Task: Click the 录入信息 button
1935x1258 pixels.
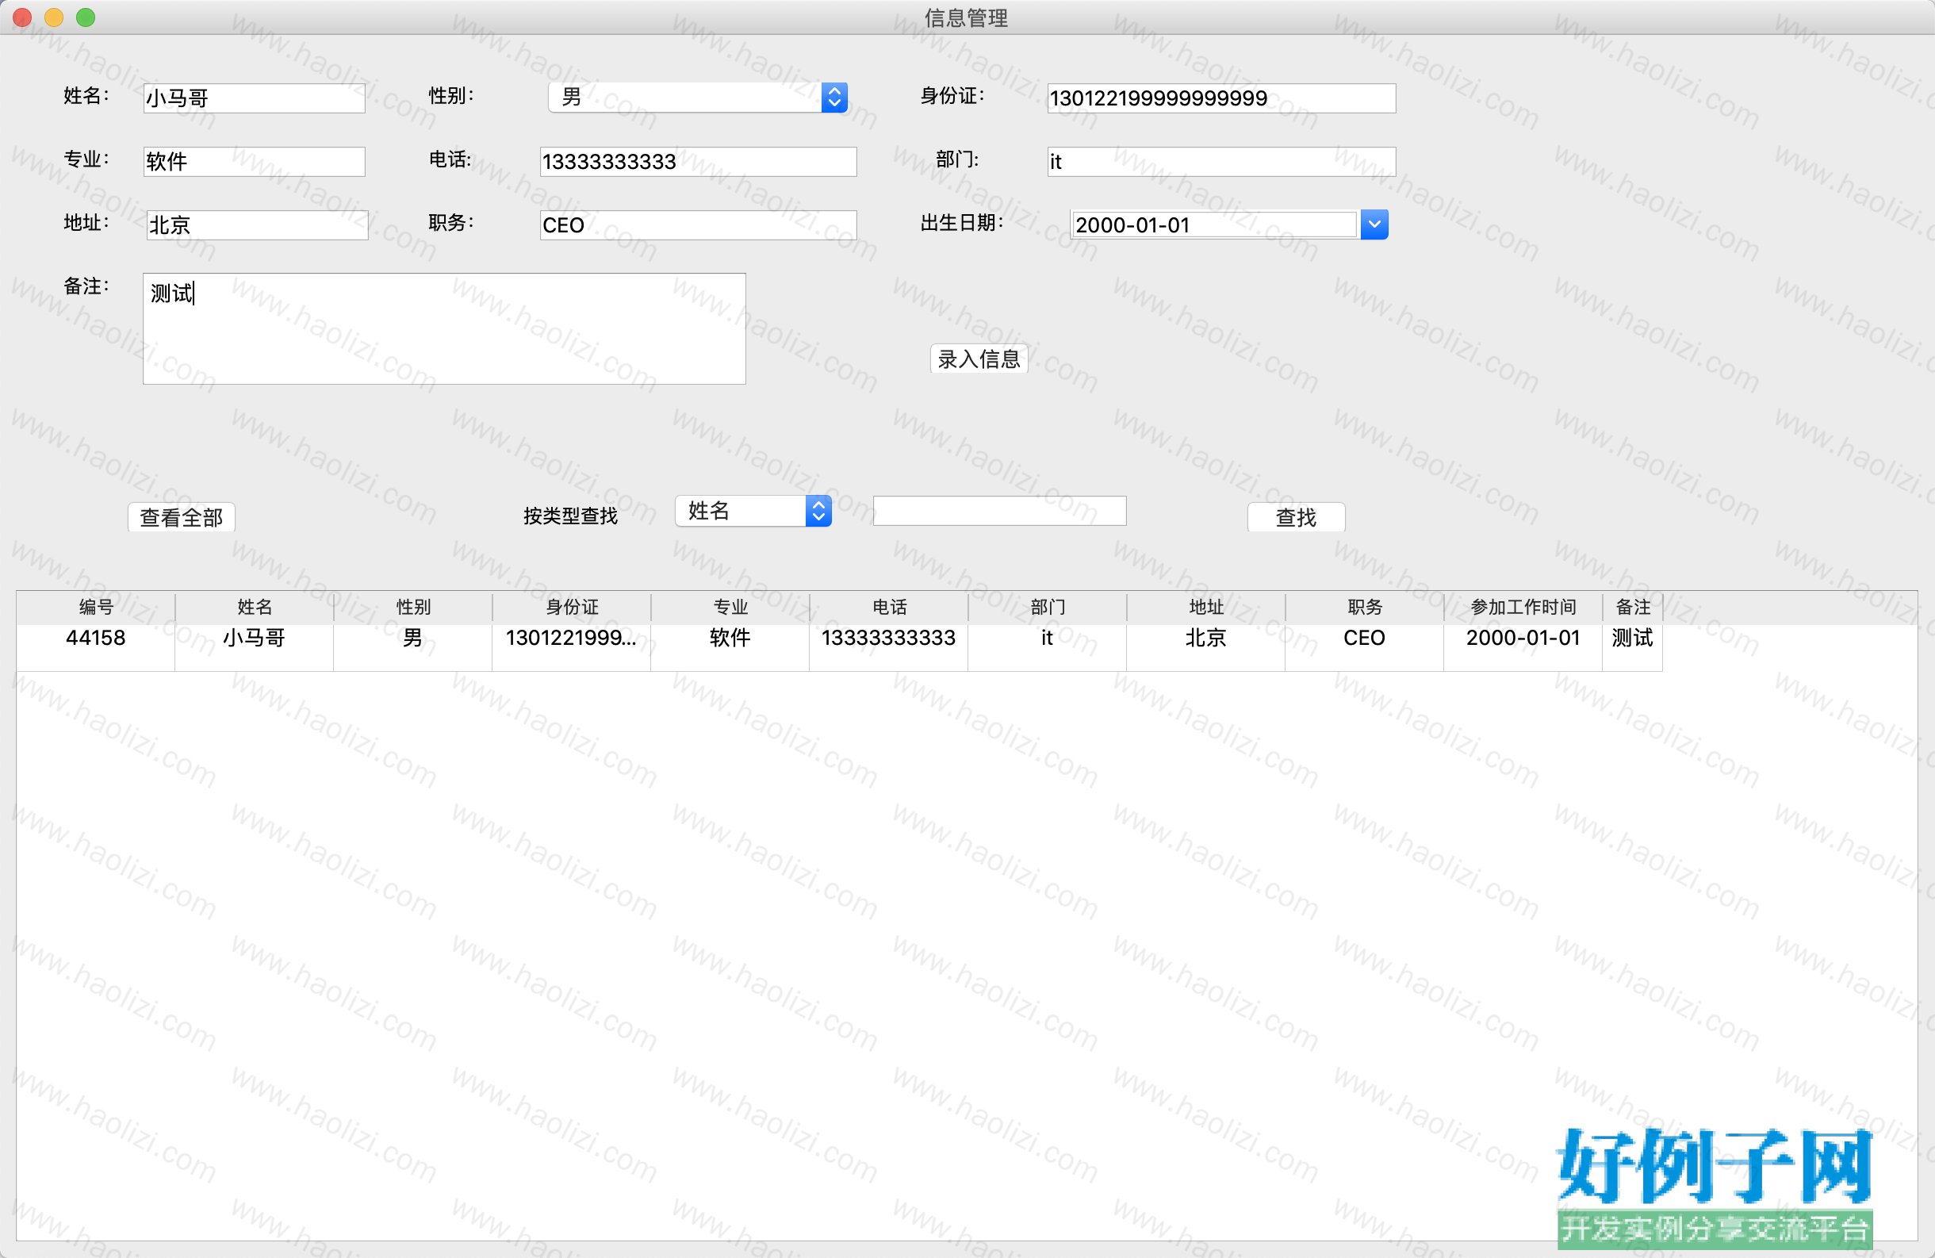Action: click(979, 359)
